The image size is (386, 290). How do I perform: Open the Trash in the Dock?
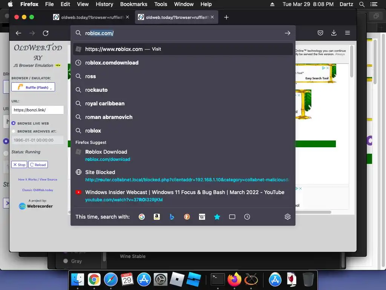click(308, 279)
